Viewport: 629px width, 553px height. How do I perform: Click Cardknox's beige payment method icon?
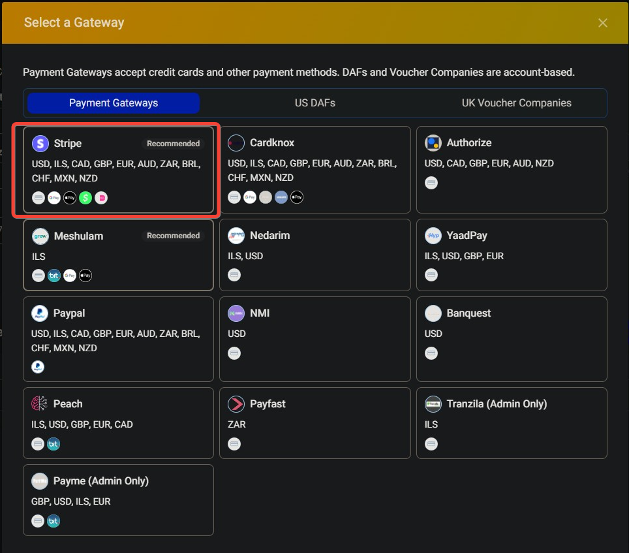(266, 197)
